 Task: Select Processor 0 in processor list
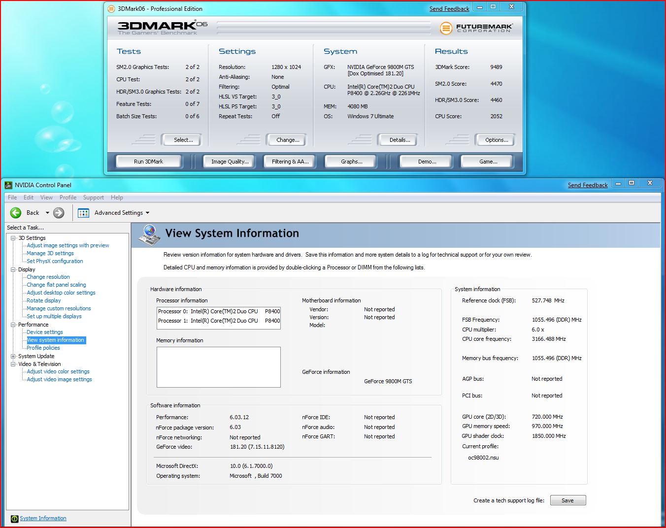[x=219, y=311]
